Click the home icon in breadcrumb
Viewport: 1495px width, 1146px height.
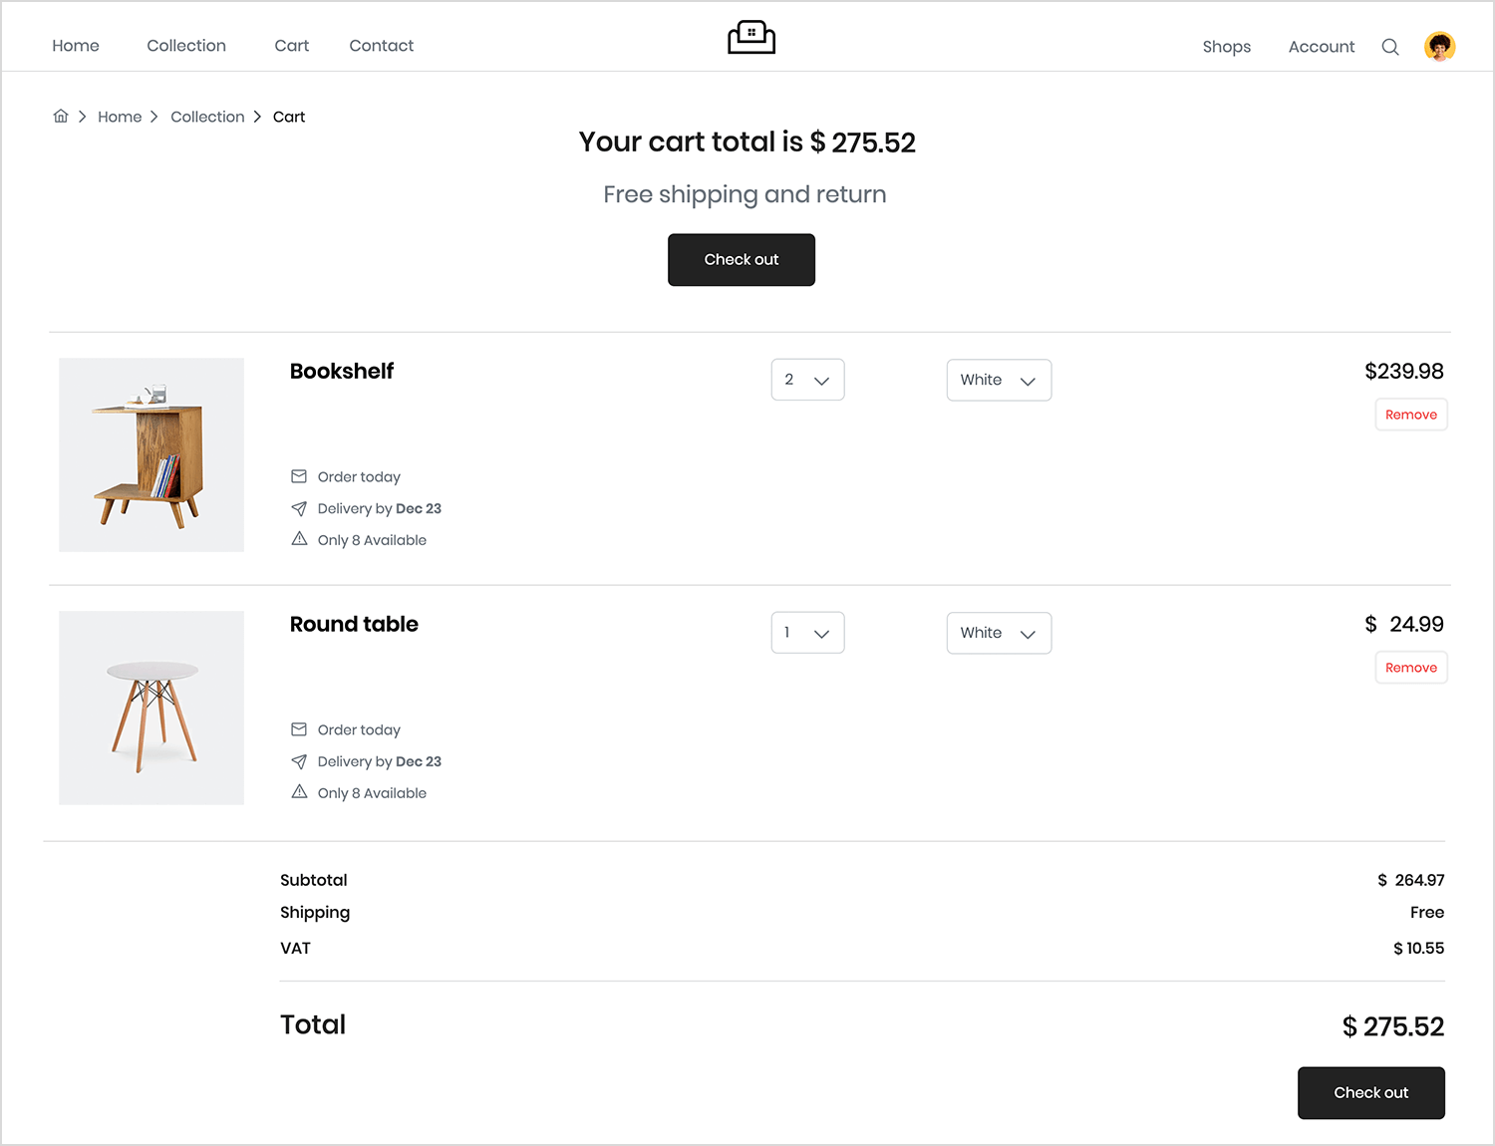click(x=61, y=117)
